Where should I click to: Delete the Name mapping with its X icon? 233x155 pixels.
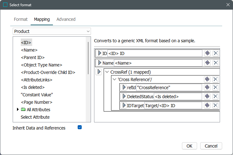click(x=216, y=63)
